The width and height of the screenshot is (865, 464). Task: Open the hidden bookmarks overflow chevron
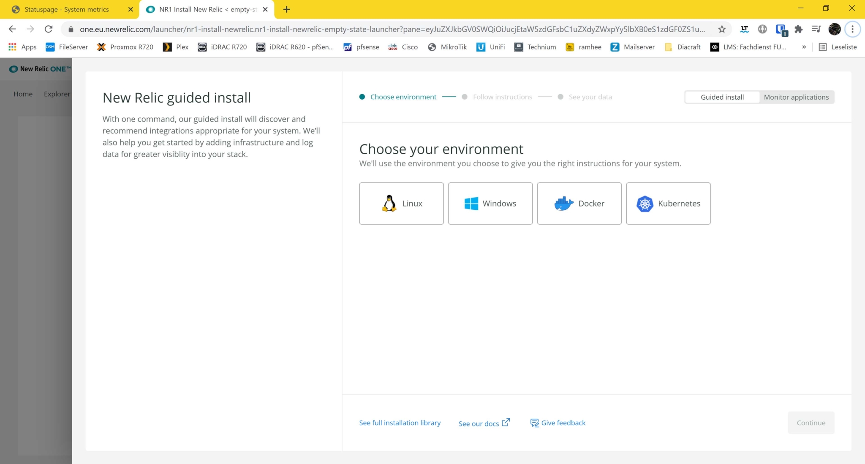804,47
